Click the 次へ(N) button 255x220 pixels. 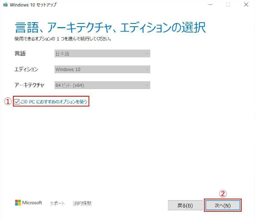[223, 205]
